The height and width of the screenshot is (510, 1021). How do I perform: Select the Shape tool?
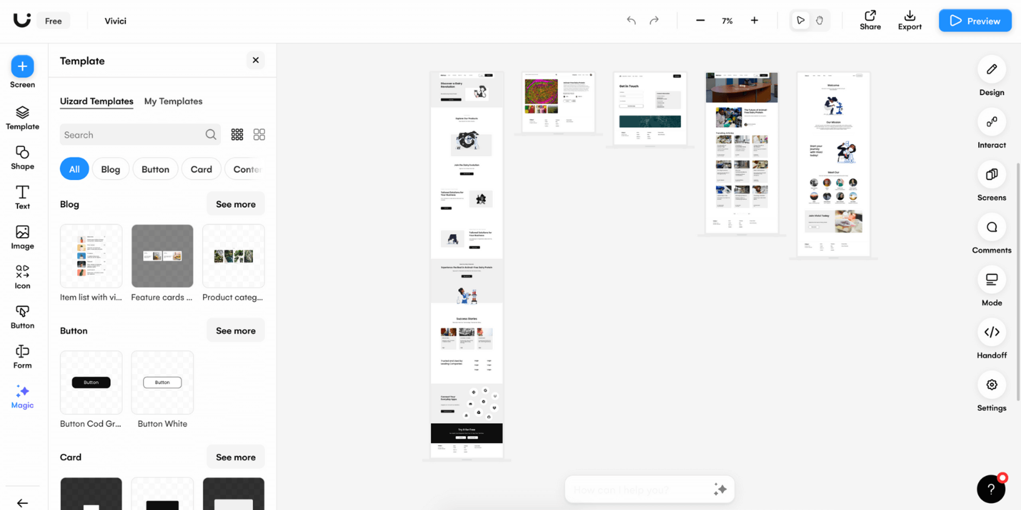[22, 158]
